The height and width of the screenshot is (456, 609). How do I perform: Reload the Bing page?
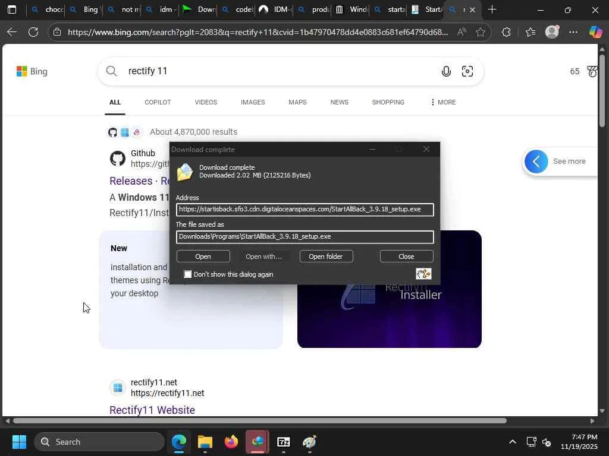click(x=33, y=32)
